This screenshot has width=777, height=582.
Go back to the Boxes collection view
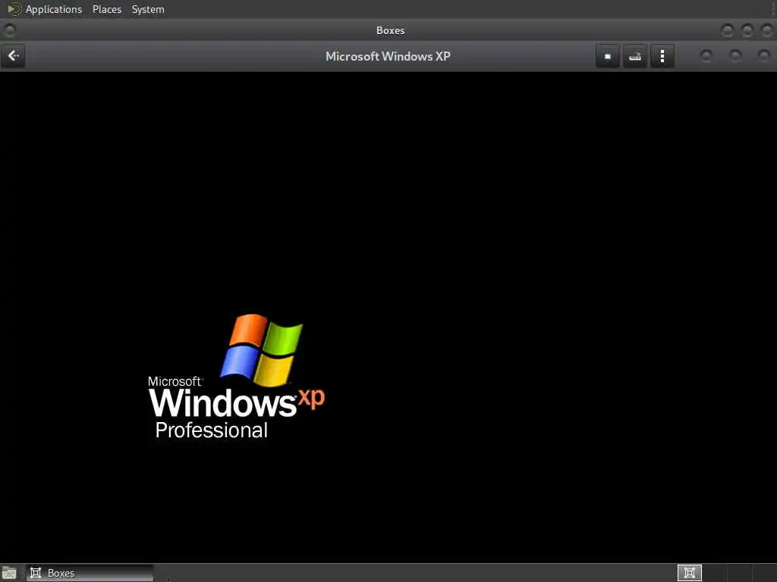(14, 56)
